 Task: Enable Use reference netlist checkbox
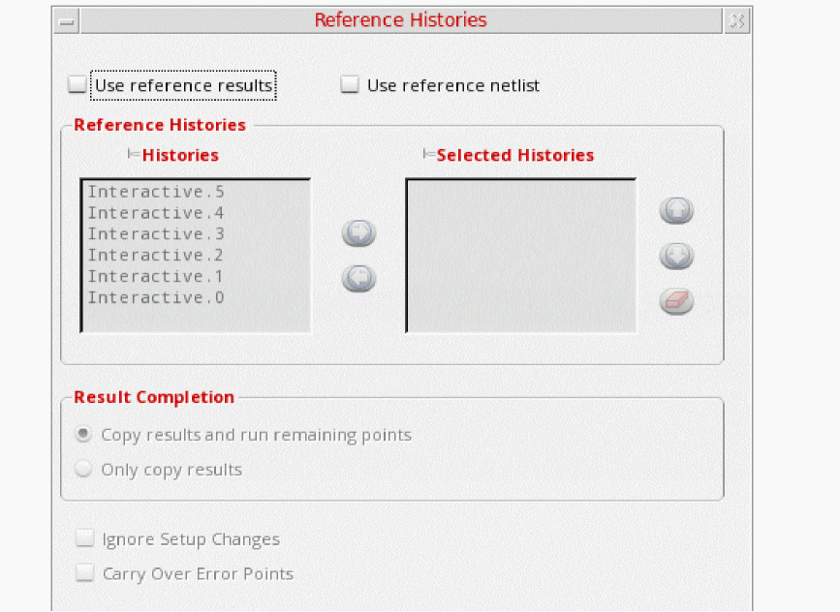(350, 84)
